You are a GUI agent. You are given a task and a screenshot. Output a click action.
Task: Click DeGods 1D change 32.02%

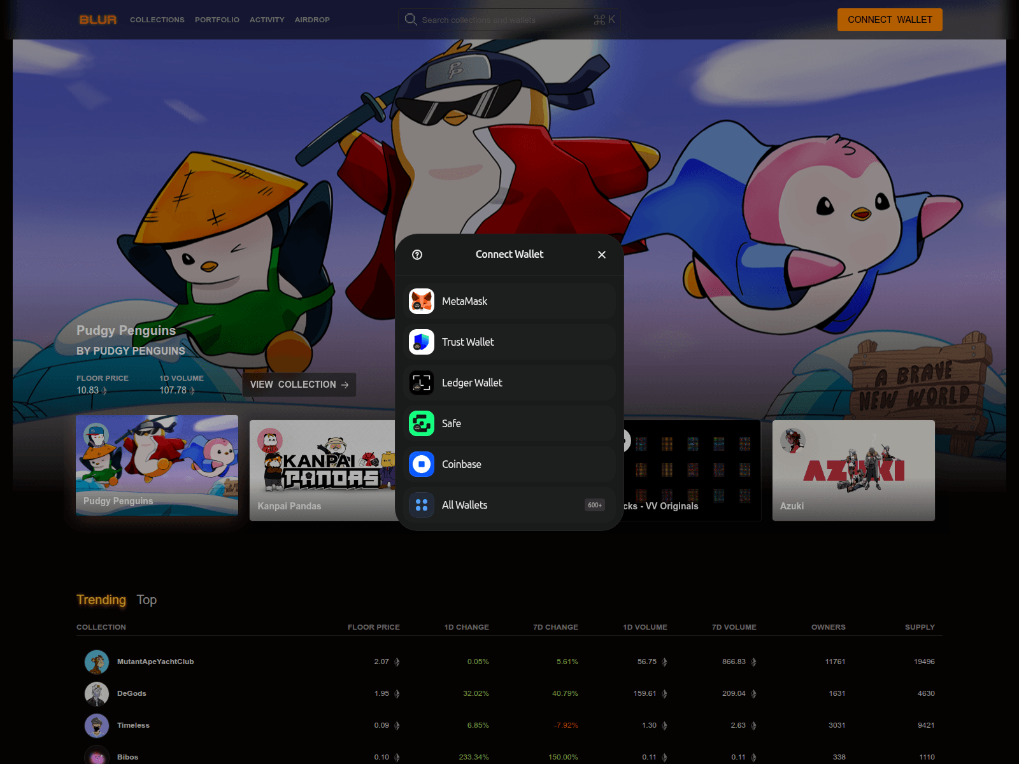(476, 694)
